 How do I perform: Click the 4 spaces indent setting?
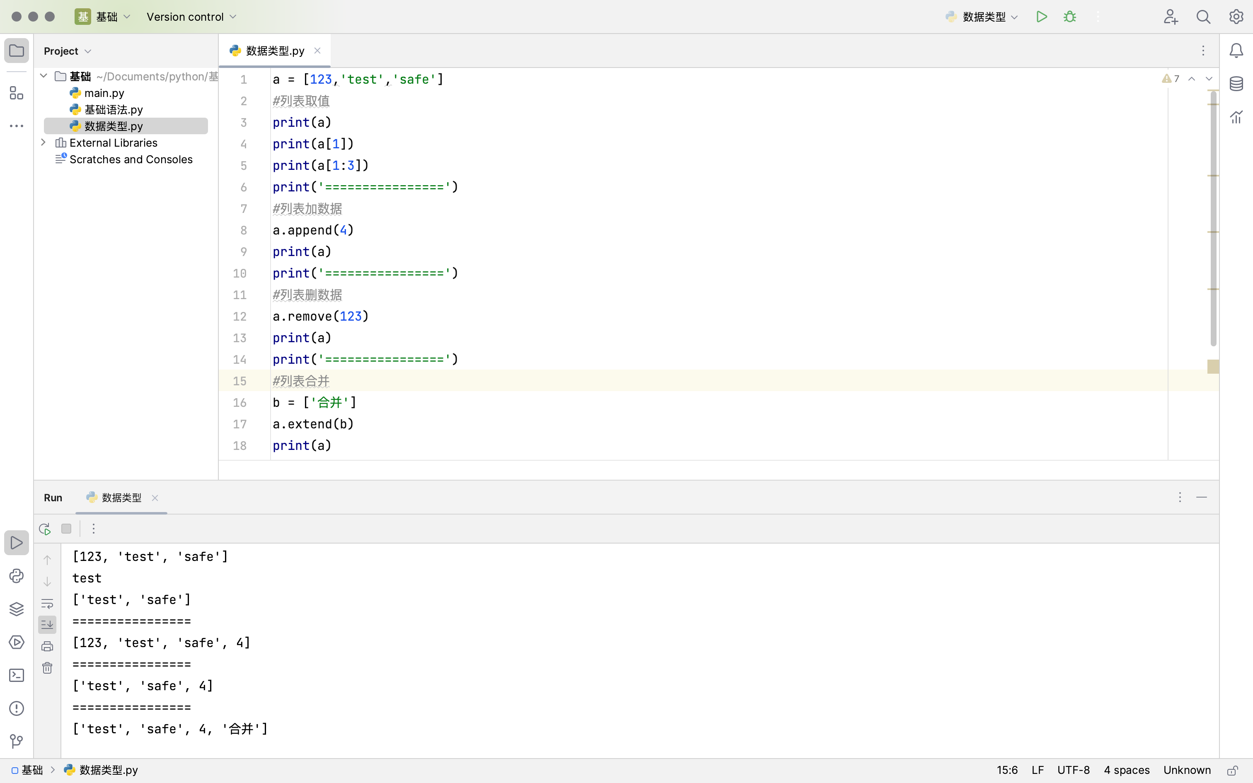pyautogui.click(x=1126, y=771)
